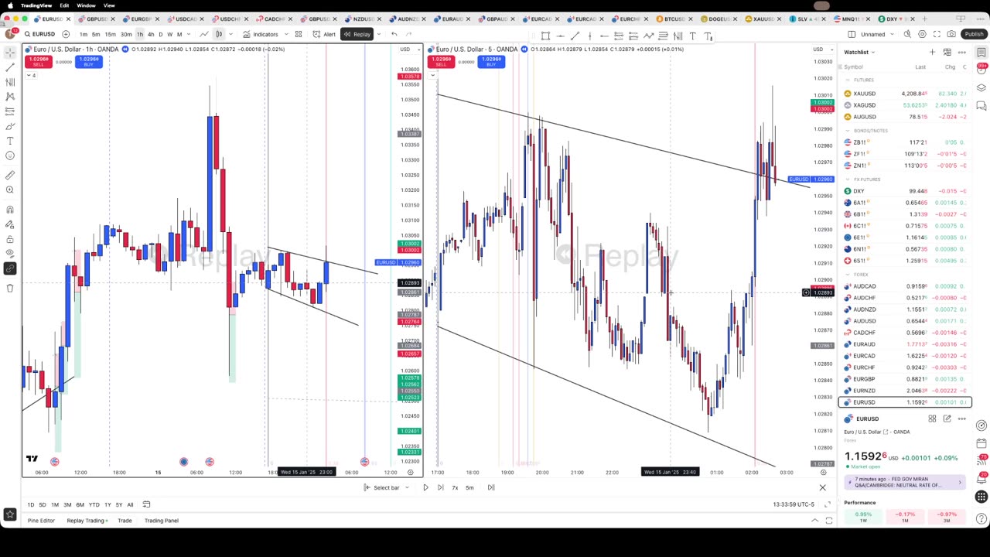Select the 1h timeframe
The width and height of the screenshot is (990, 557).
[x=140, y=34]
